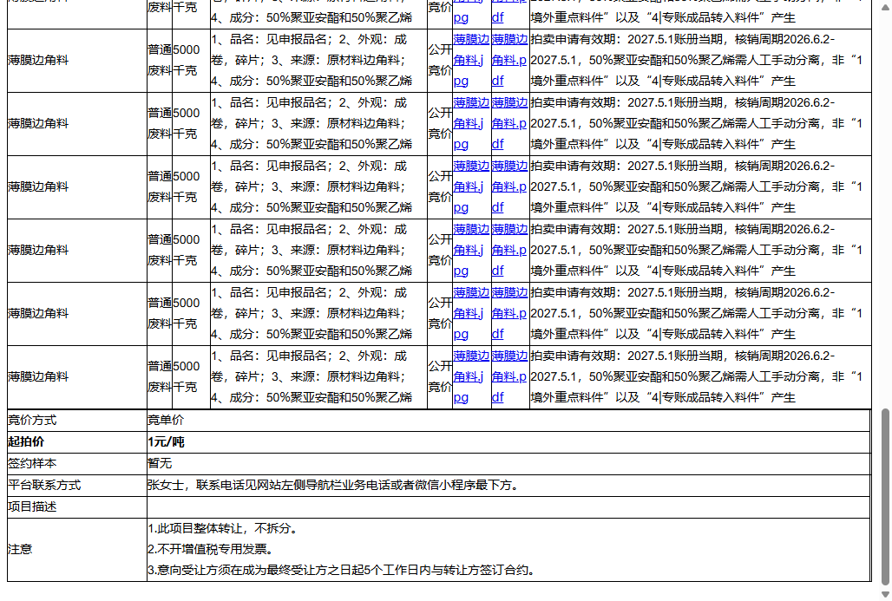Open the pdf link in second-to-last 薄膜边角料 row
The height and width of the screenshot is (601, 892).
click(509, 313)
